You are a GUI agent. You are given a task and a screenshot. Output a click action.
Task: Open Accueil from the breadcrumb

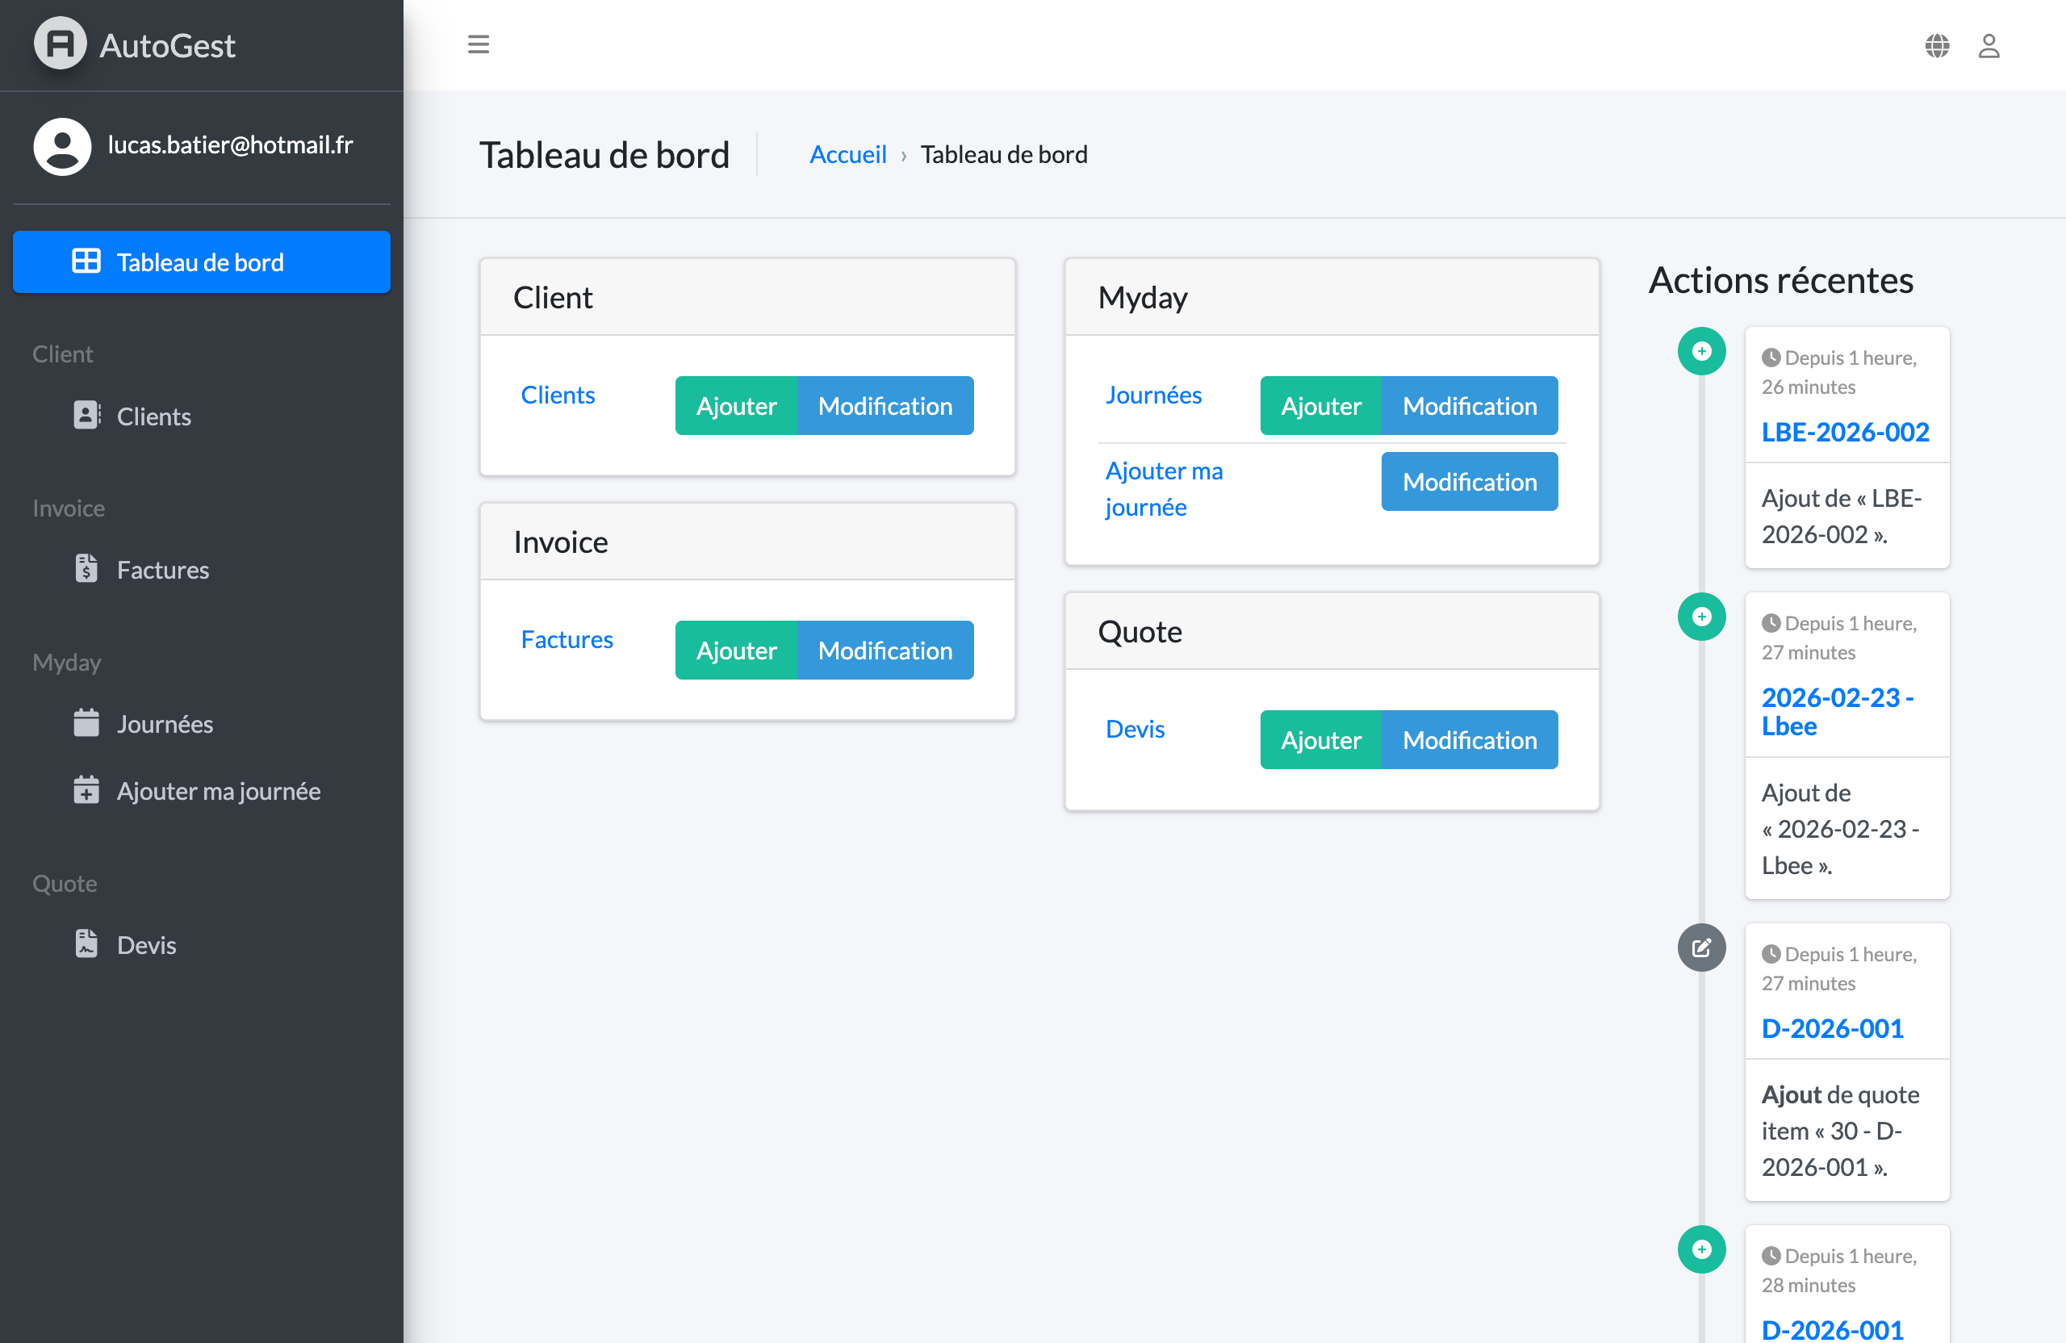coord(848,153)
